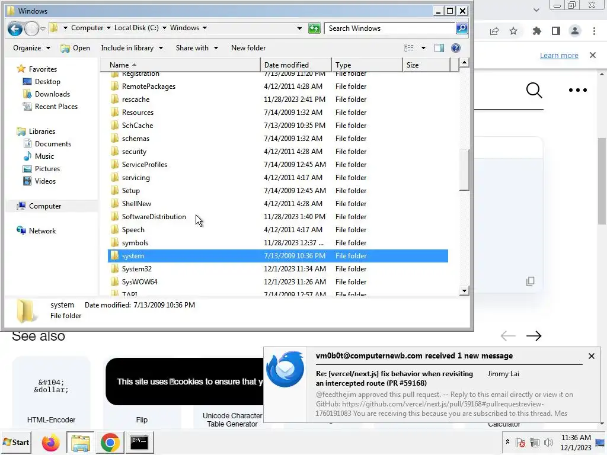Sort by the Name column header
Screen dimensions: 607x455
coord(180,65)
